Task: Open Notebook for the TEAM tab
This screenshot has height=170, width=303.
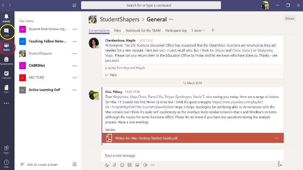Action: 143,31
